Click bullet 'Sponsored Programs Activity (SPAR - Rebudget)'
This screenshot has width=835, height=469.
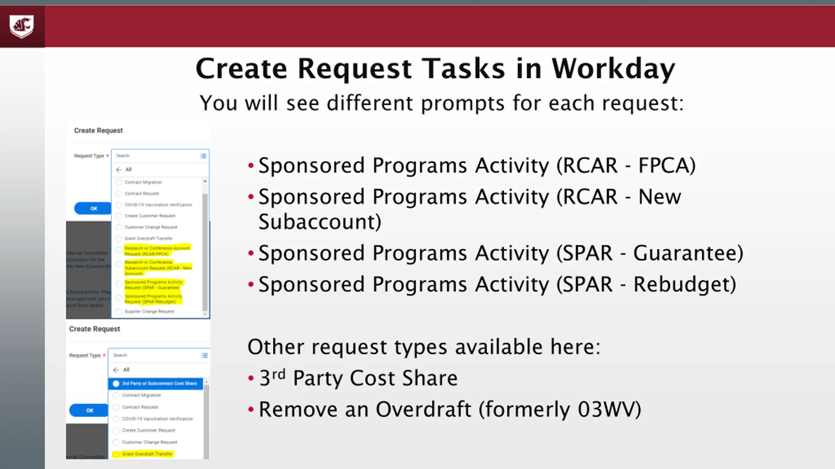click(x=497, y=285)
